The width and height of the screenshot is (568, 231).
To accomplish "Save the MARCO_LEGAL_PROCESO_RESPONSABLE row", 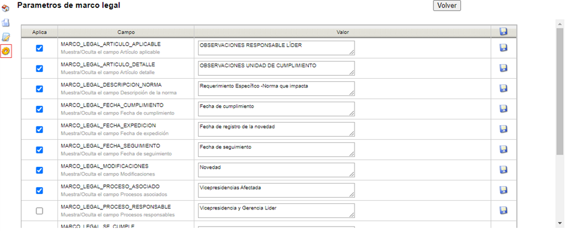I will click(503, 210).
